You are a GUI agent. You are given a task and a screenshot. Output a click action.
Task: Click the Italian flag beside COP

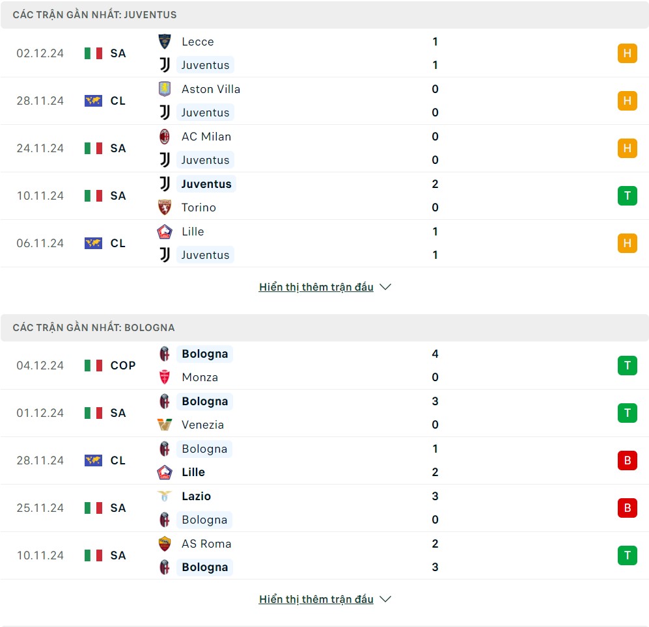pos(93,366)
